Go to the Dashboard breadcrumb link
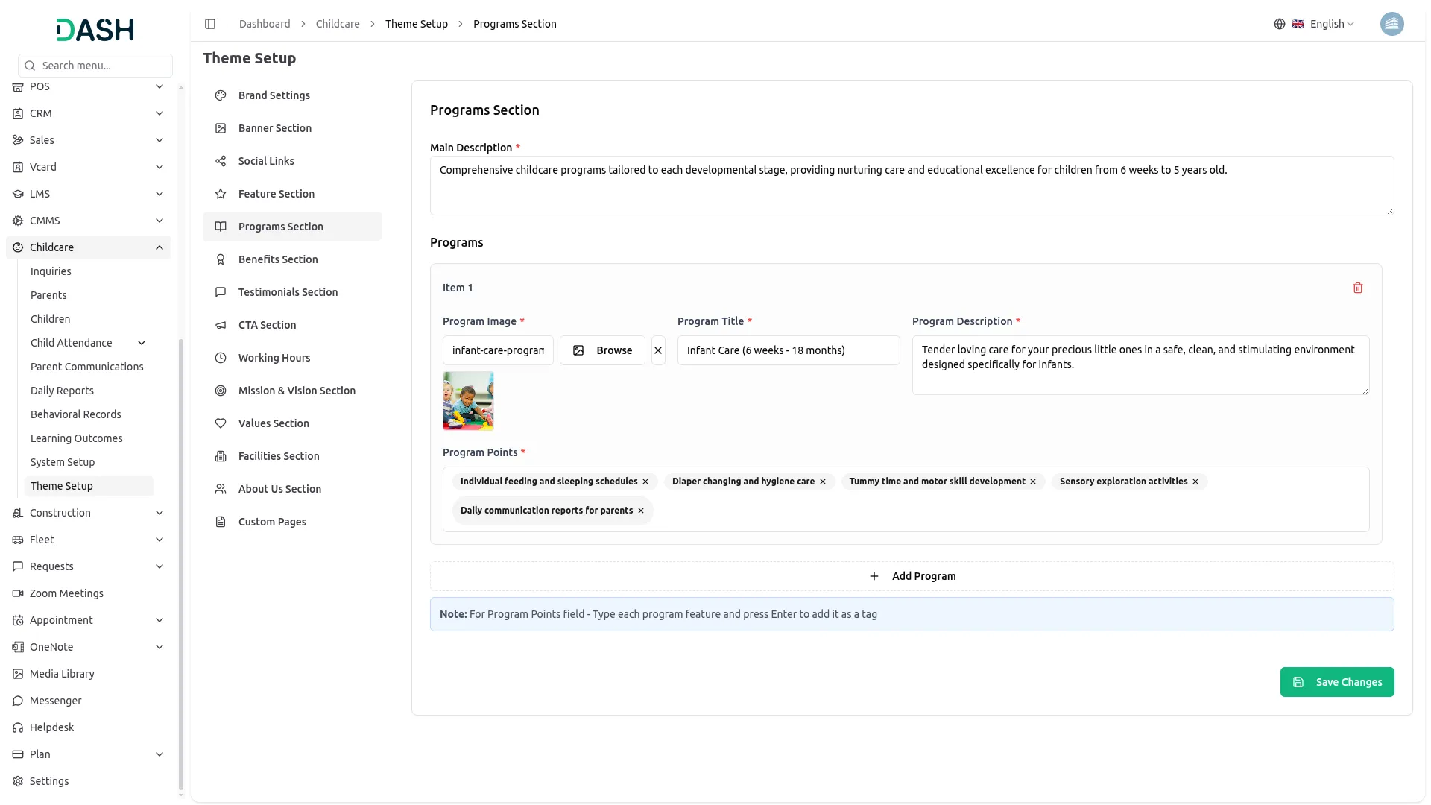 click(264, 24)
